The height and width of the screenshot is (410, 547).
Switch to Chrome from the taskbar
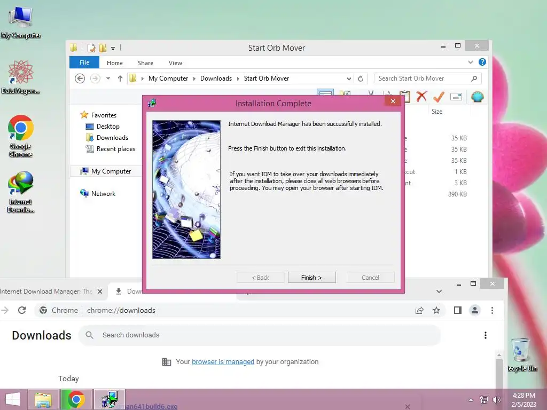(x=76, y=399)
